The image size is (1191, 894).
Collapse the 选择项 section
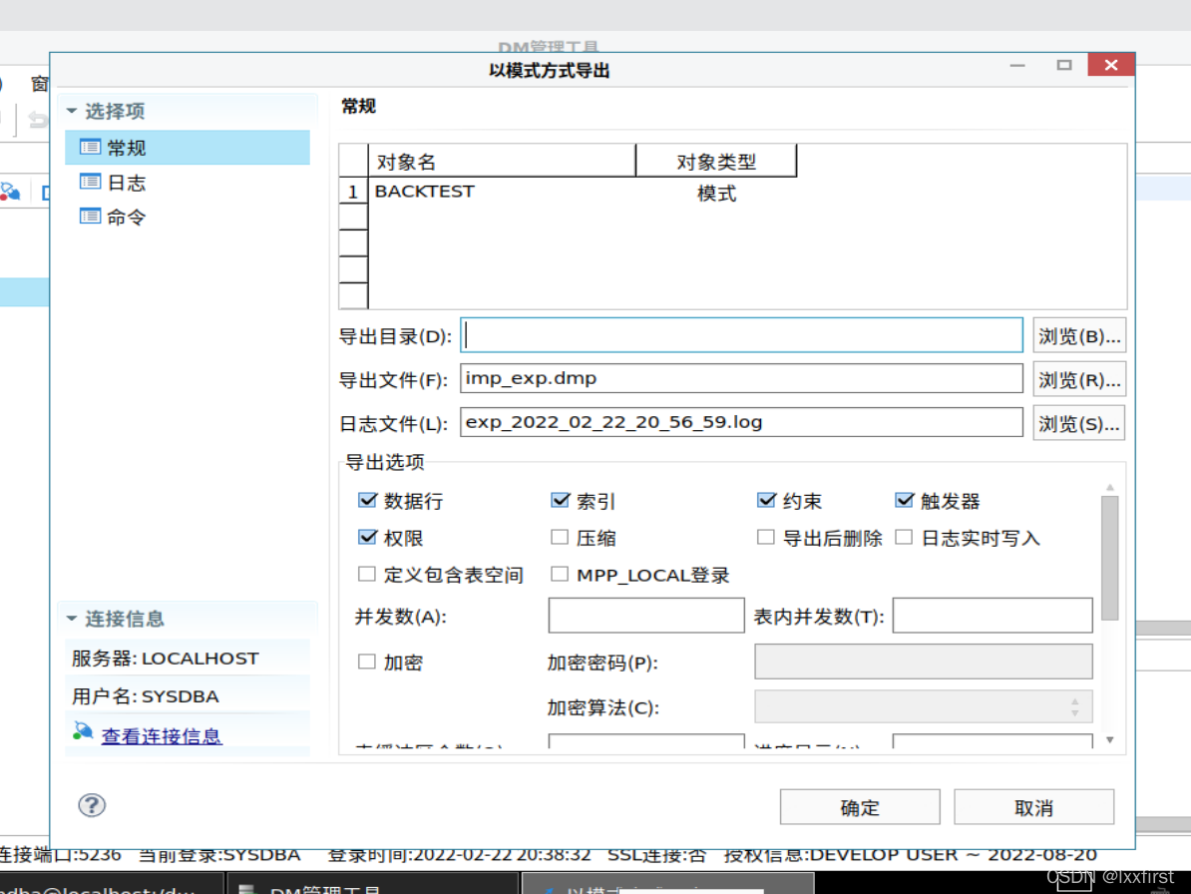pos(72,111)
